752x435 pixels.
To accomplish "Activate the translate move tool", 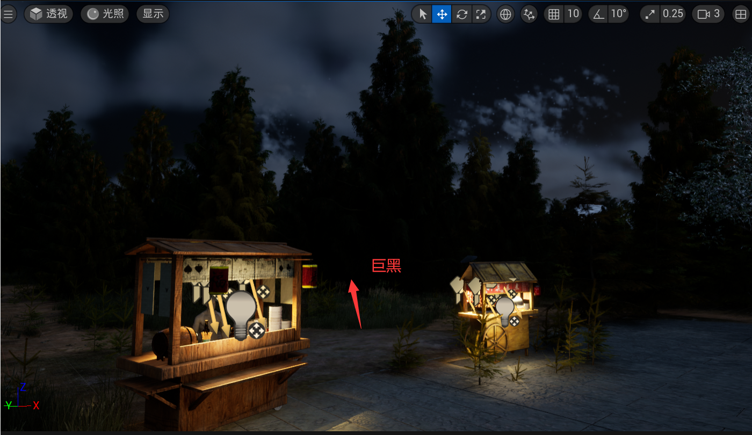I will click(442, 14).
